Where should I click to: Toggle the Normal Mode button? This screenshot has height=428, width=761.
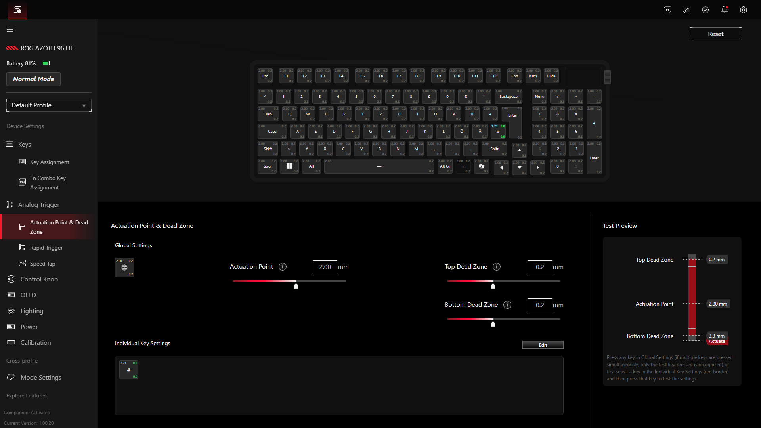click(x=33, y=79)
